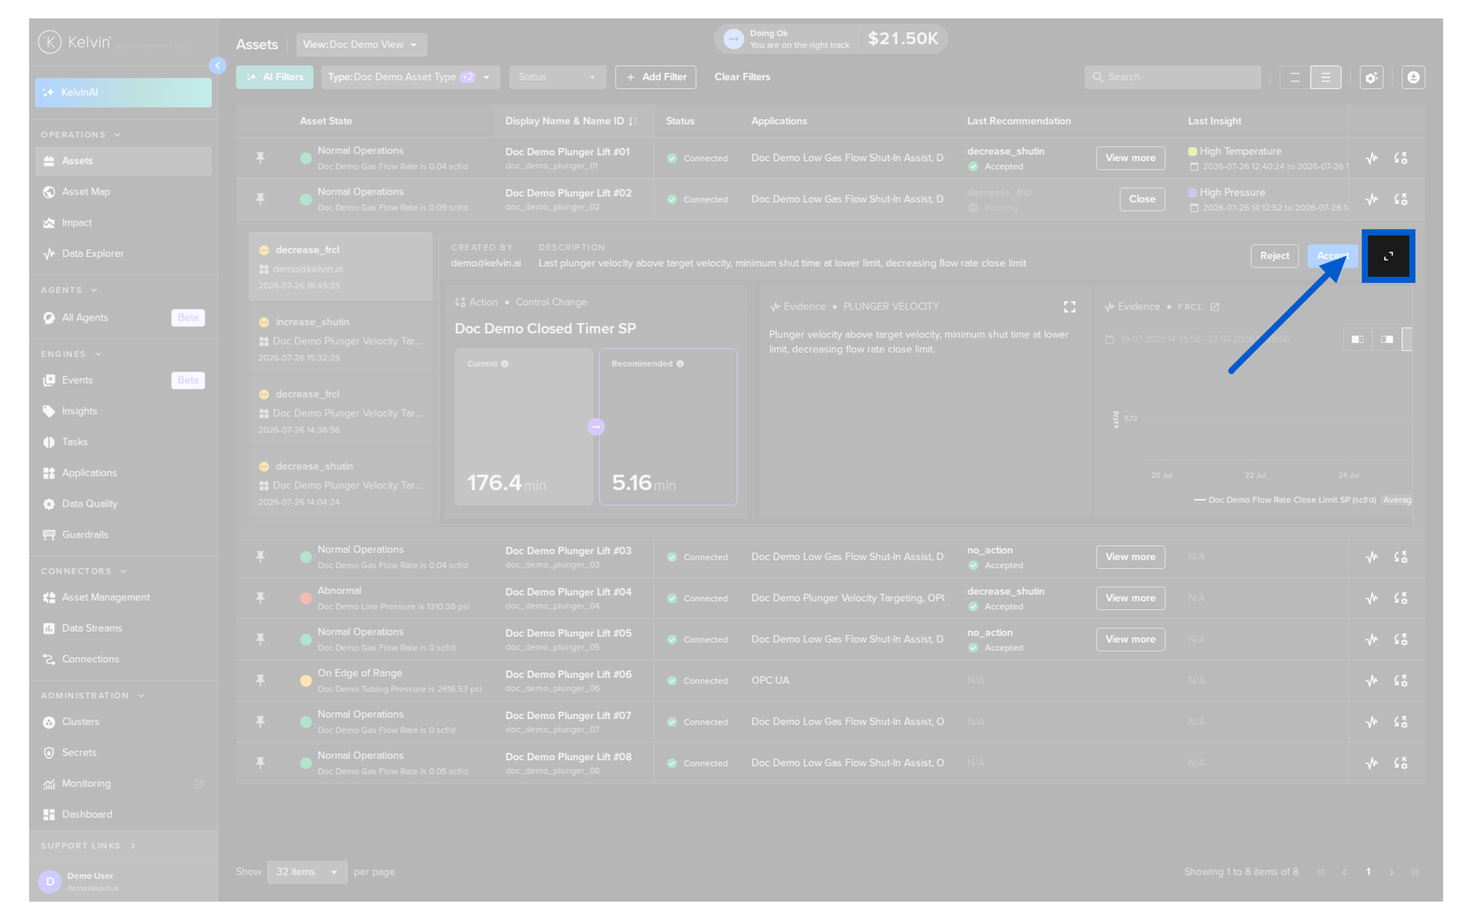Open control changes icon for Plunger Lift #01
The width and height of the screenshot is (1473, 920).
1401,159
